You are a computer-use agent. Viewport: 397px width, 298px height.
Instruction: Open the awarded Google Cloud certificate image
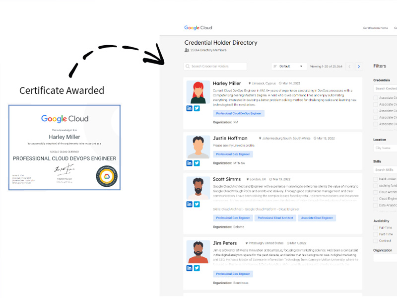(x=65, y=148)
